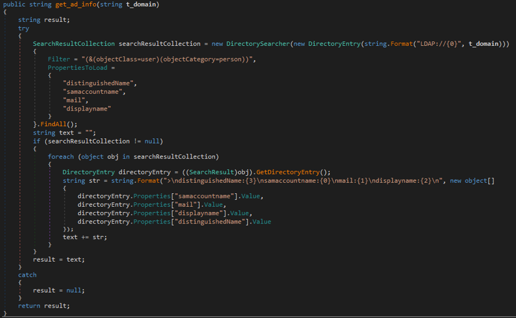The height and width of the screenshot is (318, 516).
Task: Click the "result = null;" statement
Action: [59, 290]
